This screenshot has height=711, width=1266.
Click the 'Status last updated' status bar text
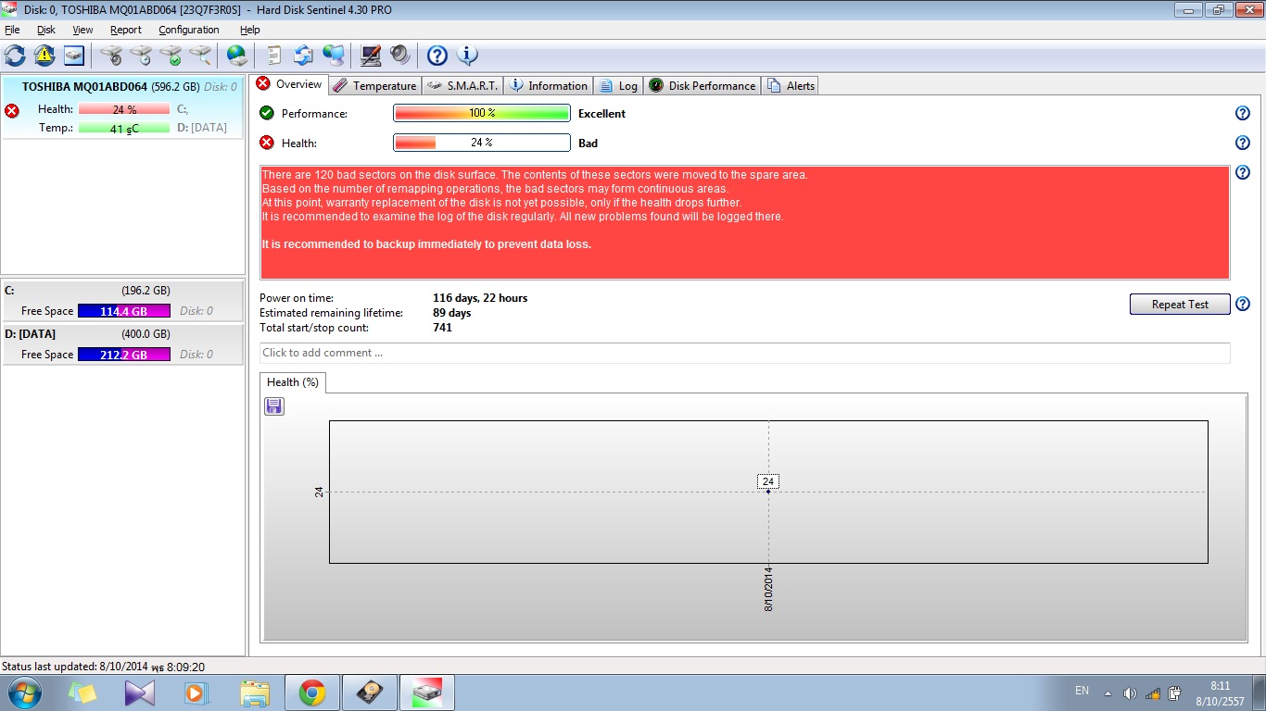click(104, 667)
